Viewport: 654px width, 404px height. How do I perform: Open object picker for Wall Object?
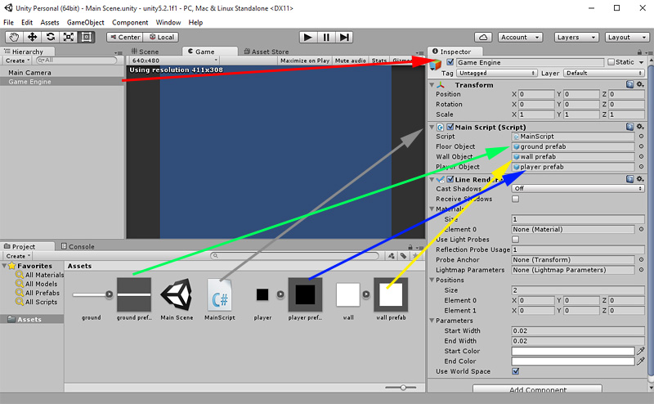click(x=641, y=156)
